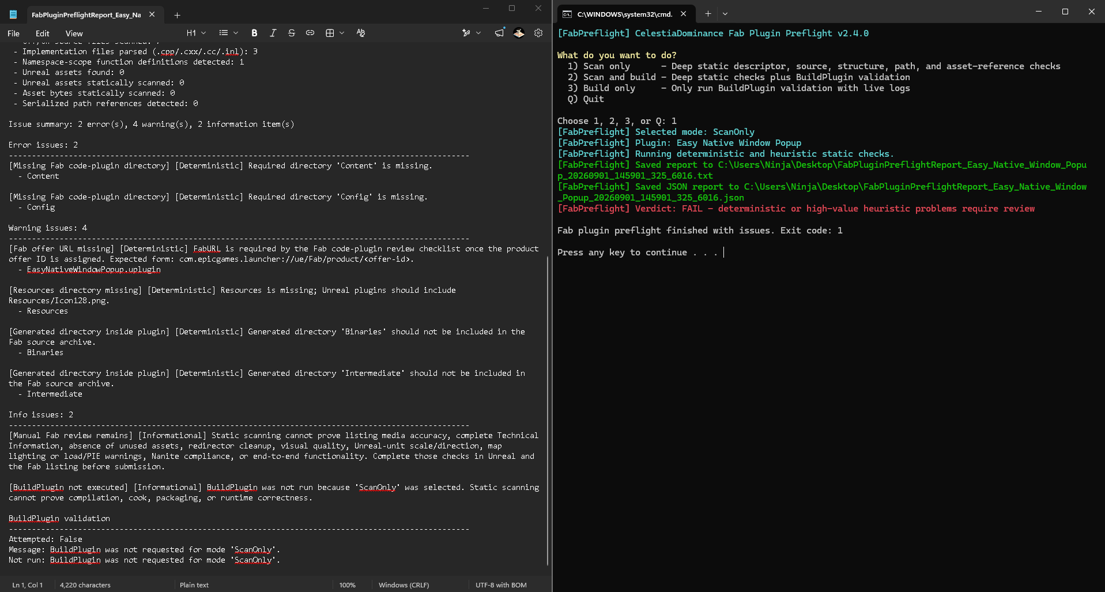The height and width of the screenshot is (592, 1105).
Task: Maximize the terminal window
Action: click(1065, 12)
